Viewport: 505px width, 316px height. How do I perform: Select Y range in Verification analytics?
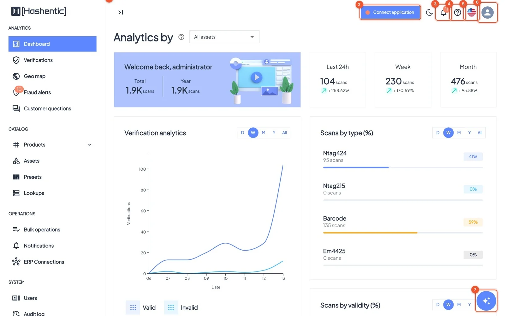(x=274, y=133)
